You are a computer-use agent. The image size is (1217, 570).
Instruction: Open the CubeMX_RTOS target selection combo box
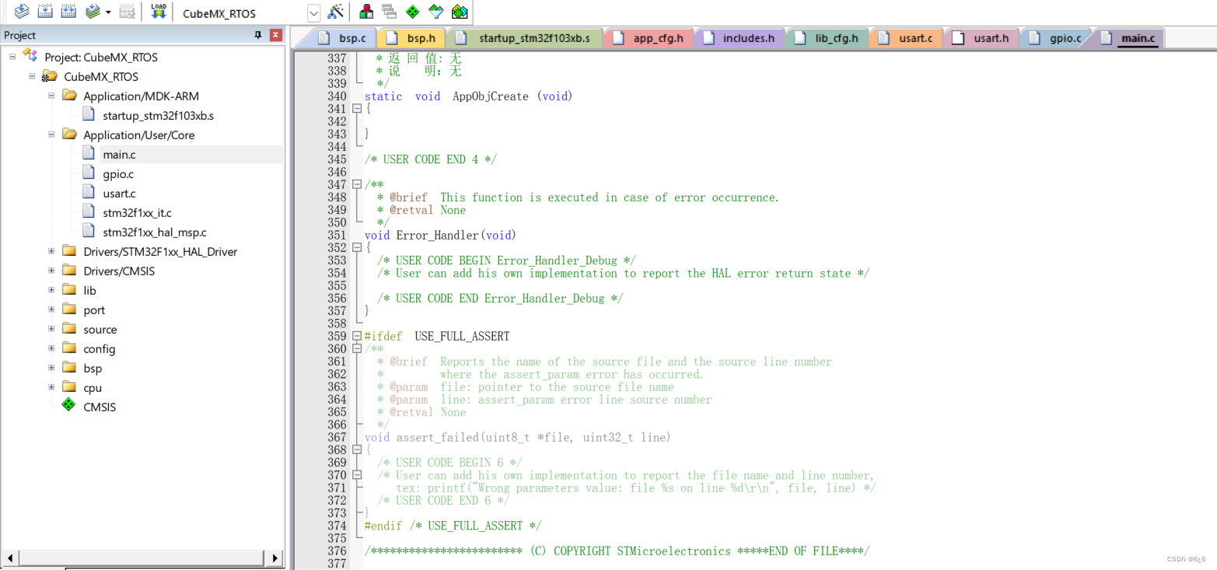(x=249, y=13)
